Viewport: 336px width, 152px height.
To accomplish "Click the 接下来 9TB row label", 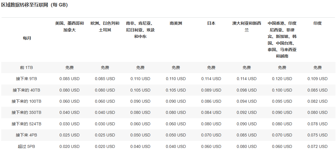I will pos(26,79).
